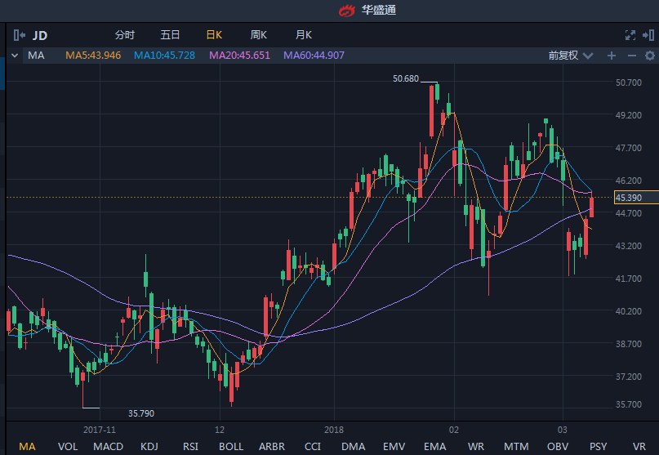
Task: Select the VOL volume indicator
Action: point(69,446)
